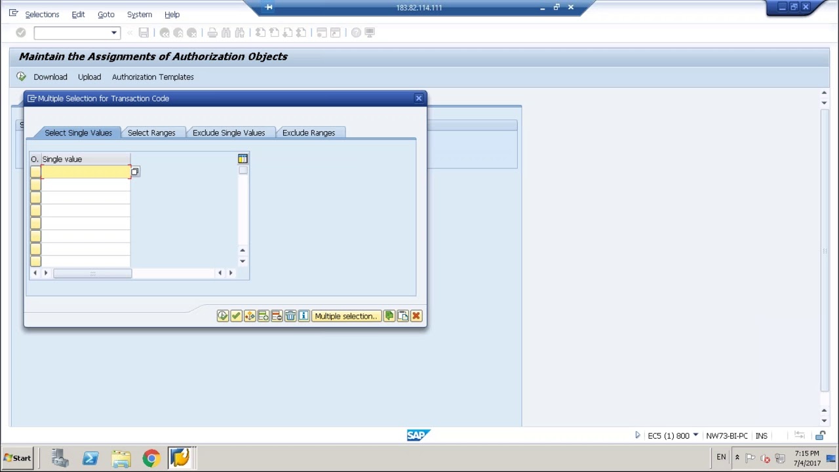
Task: Click the greyed Find binoculars icon
Action: coord(226,33)
